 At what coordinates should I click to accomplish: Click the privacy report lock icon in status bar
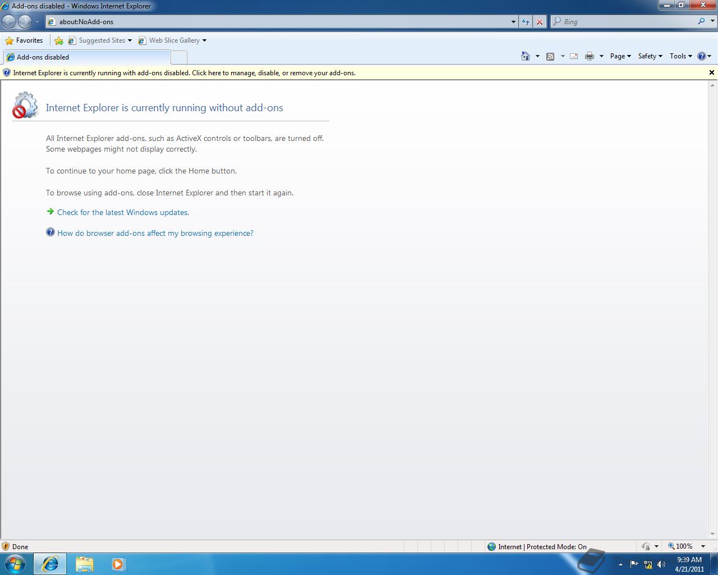[x=646, y=546]
